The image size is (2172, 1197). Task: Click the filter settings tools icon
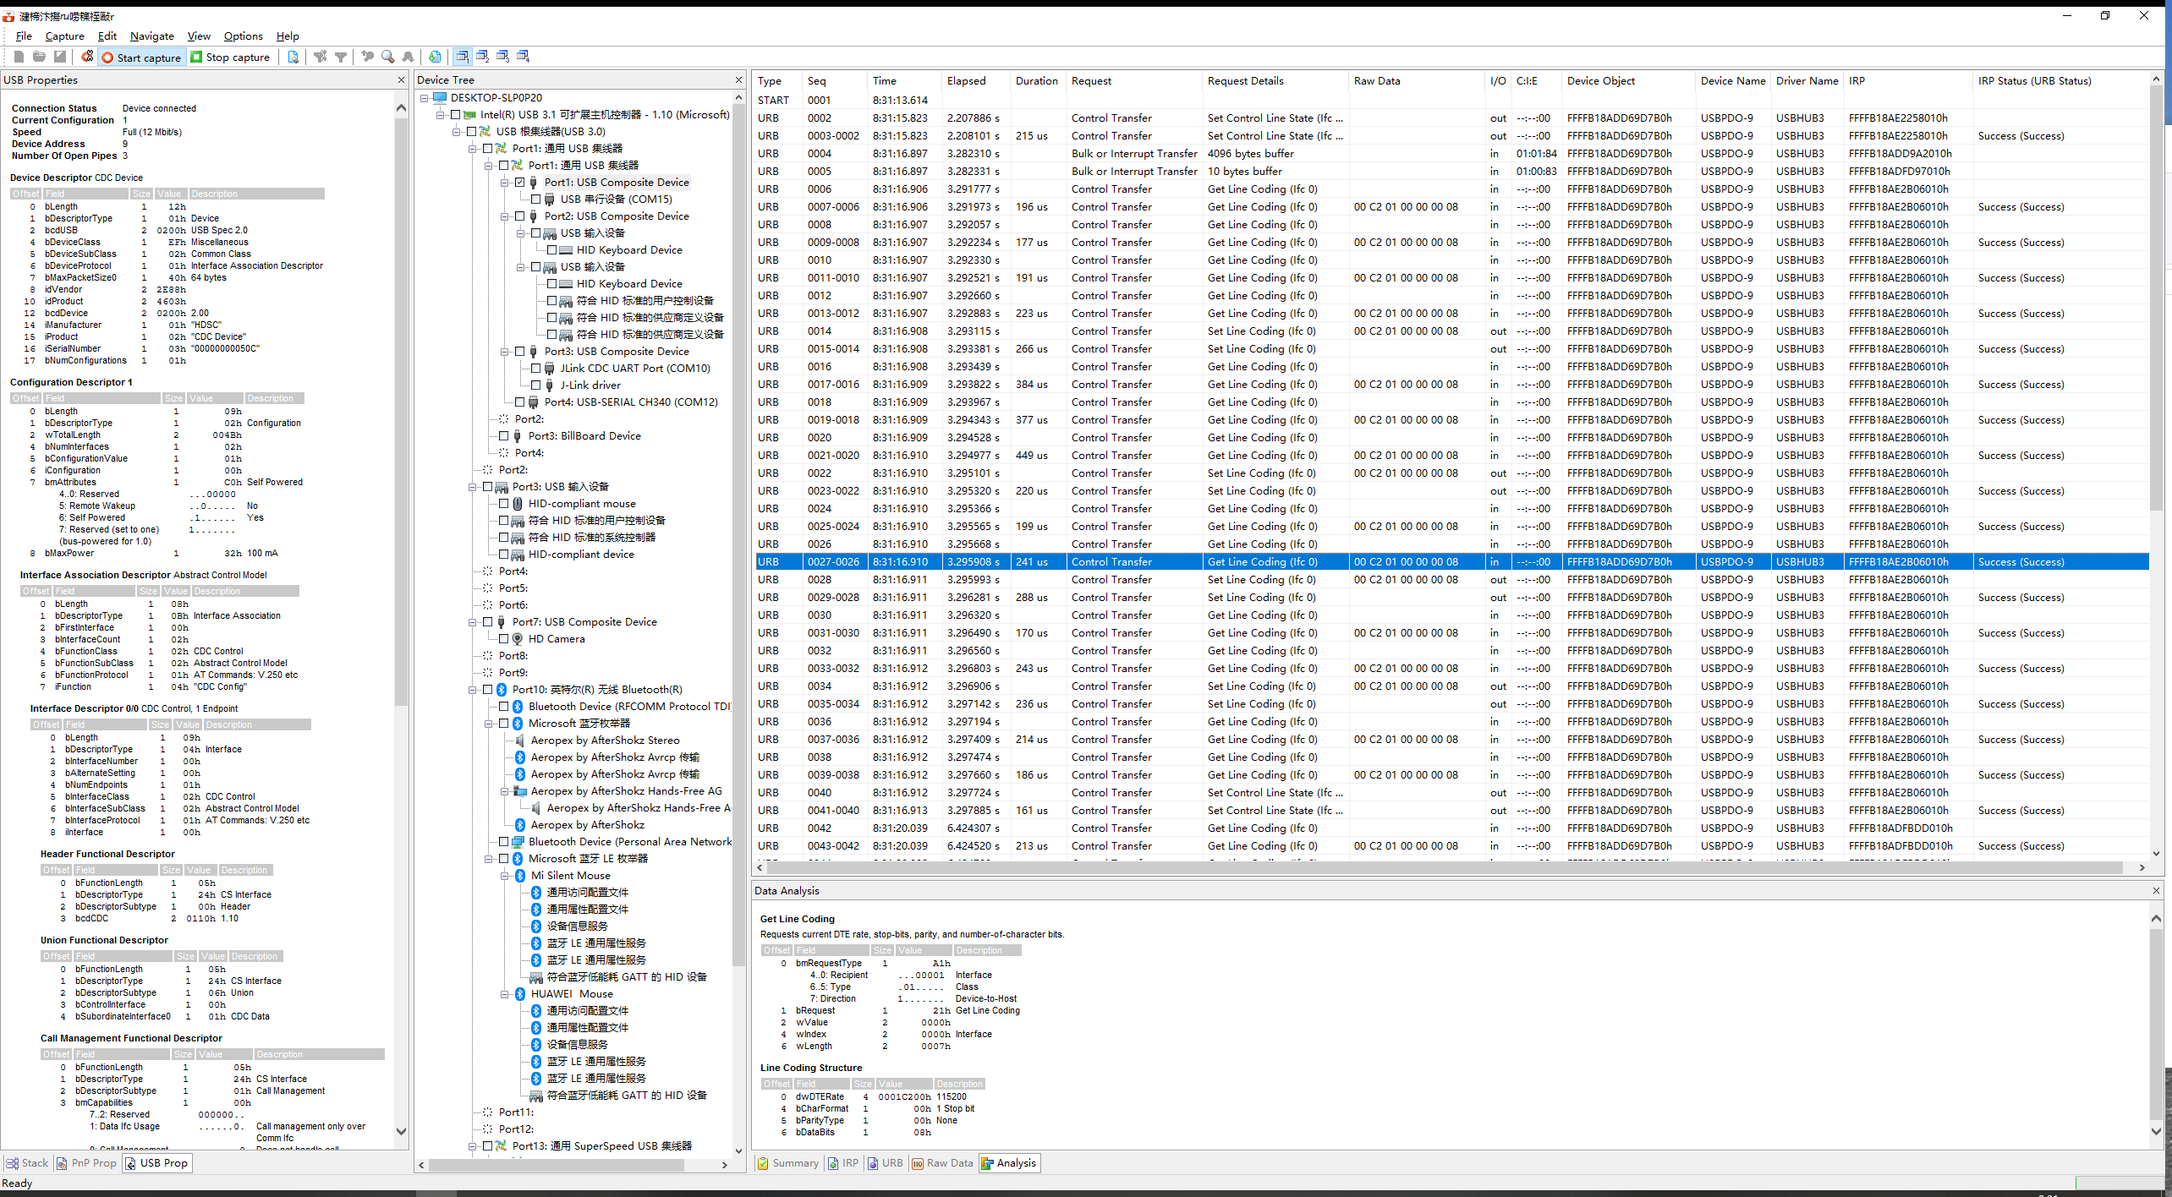tap(320, 57)
